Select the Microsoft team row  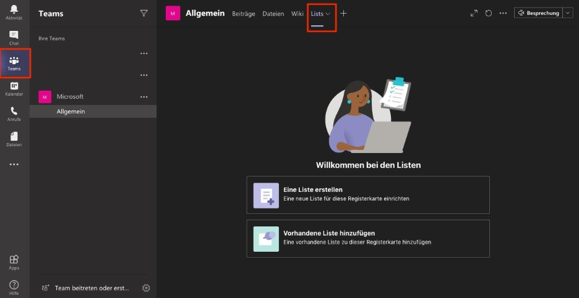[x=93, y=97]
